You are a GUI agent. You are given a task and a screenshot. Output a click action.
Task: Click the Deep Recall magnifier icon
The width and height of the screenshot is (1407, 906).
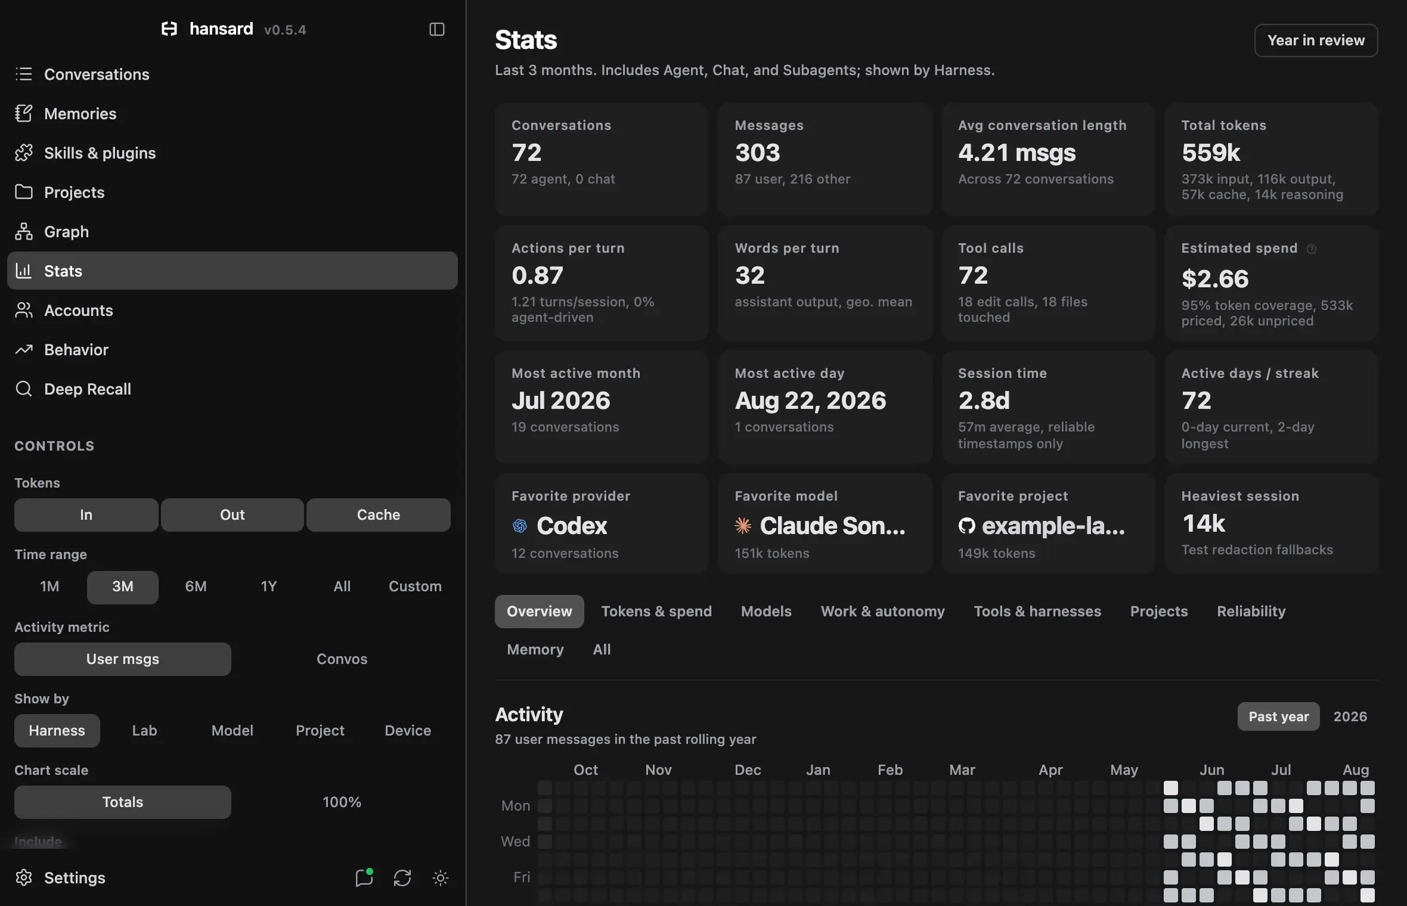coord(24,389)
